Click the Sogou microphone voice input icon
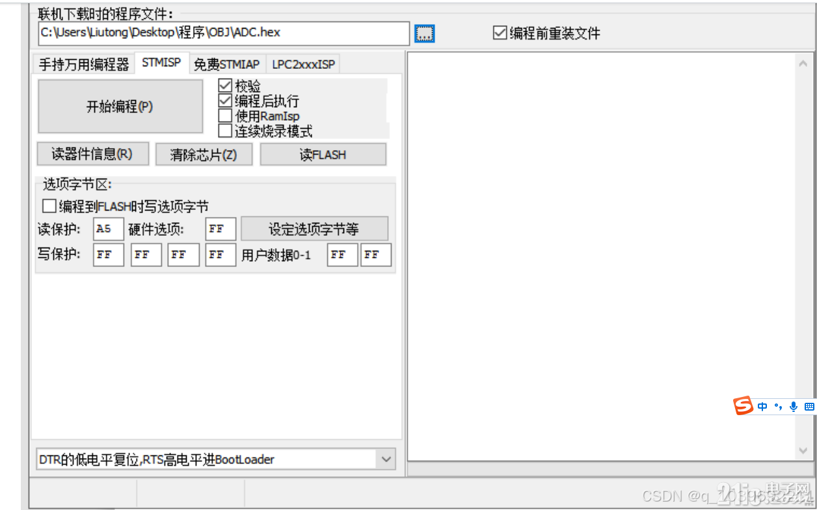This screenshot has width=817, height=510. point(794,407)
